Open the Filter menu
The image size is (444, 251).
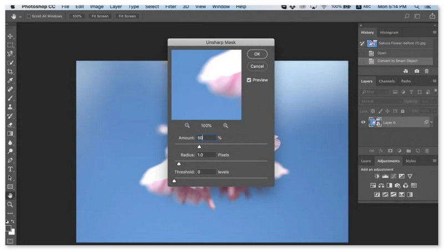pos(171,7)
